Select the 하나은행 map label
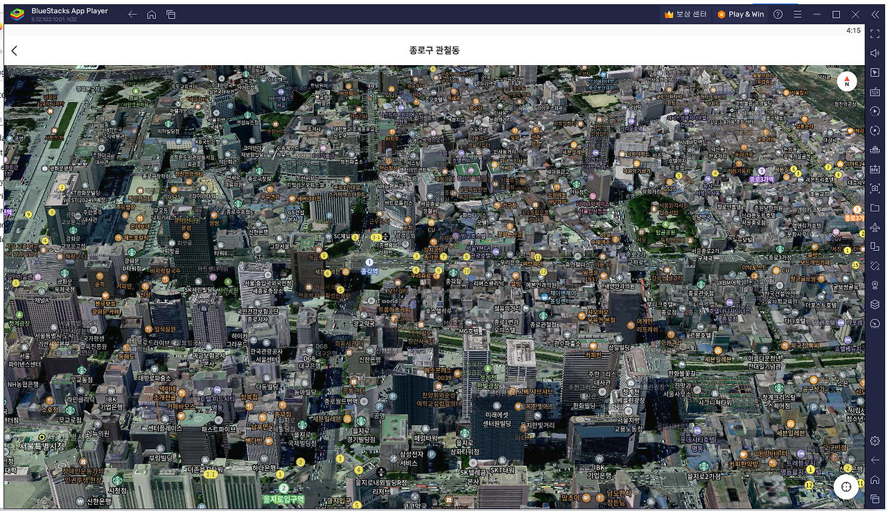Image resolution: width=887 pixels, height=511 pixels. (x=265, y=469)
